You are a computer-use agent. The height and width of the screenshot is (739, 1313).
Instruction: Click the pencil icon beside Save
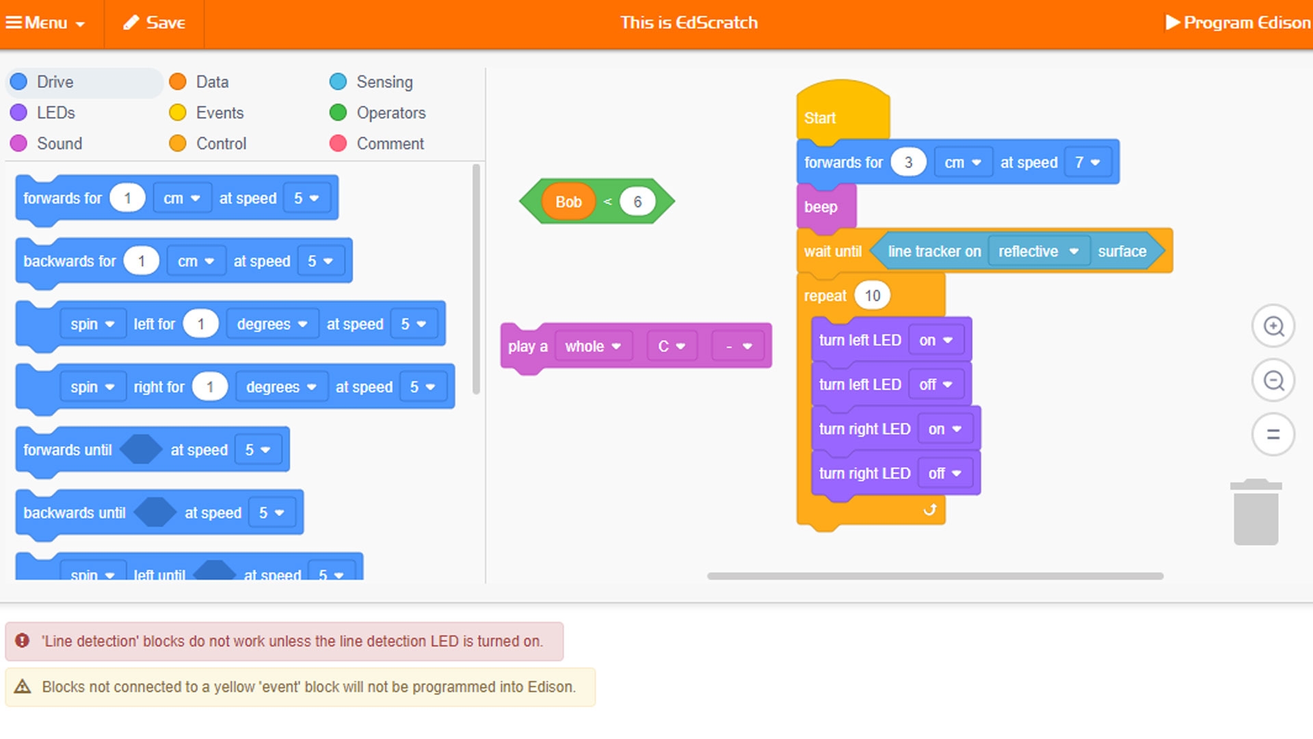tap(131, 23)
